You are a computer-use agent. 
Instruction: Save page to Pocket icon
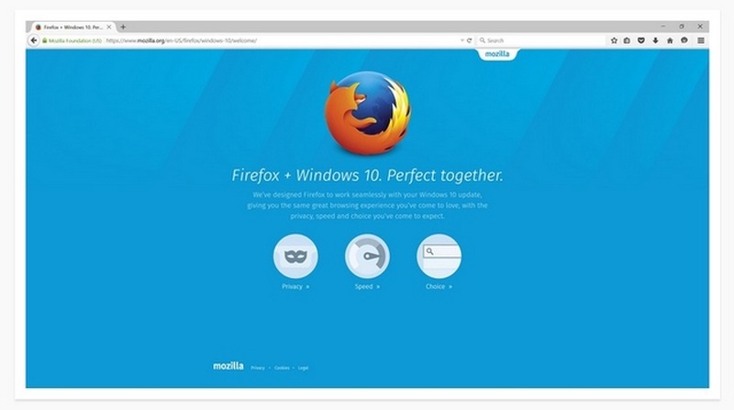click(641, 40)
